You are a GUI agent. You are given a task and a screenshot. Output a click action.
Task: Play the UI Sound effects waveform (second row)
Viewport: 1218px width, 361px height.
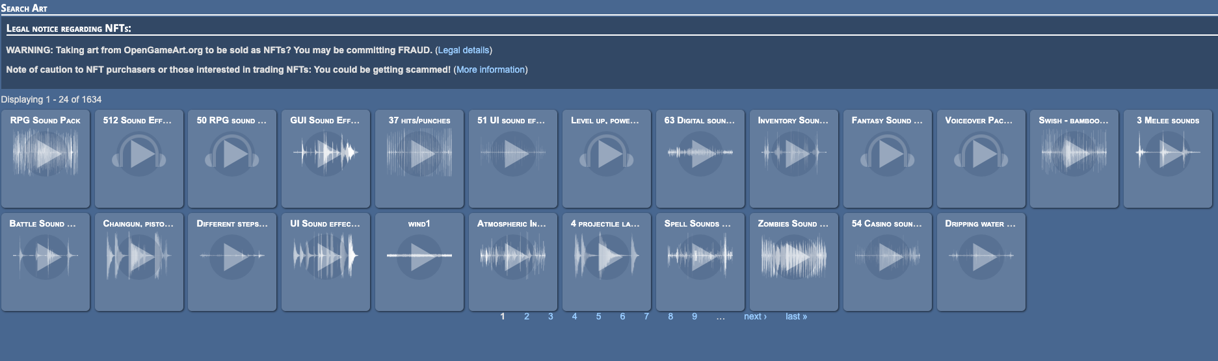pos(326,256)
